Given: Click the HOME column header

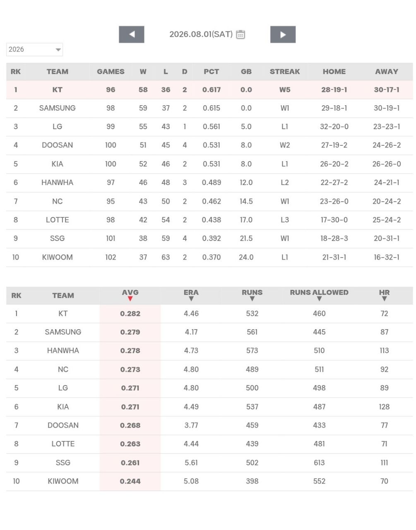Looking at the screenshot, I should [334, 72].
